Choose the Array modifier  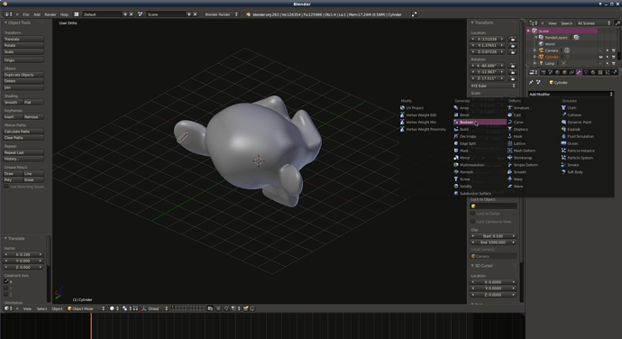(x=464, y=108)
